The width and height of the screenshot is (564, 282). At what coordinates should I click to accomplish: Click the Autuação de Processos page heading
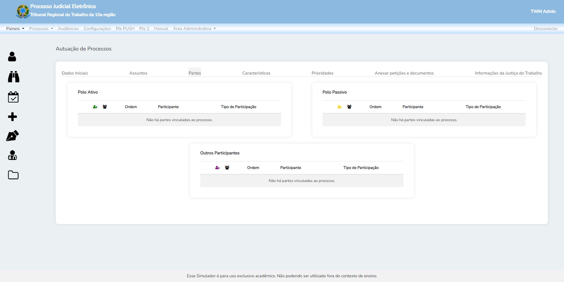(x=84, y=49)
